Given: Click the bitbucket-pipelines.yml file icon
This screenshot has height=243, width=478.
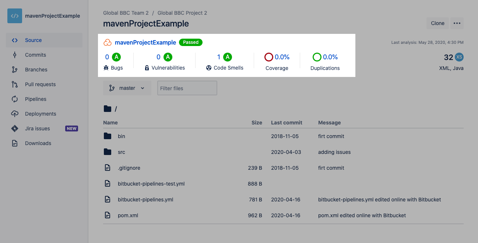Looking at the screenshot, I should 108,199.
